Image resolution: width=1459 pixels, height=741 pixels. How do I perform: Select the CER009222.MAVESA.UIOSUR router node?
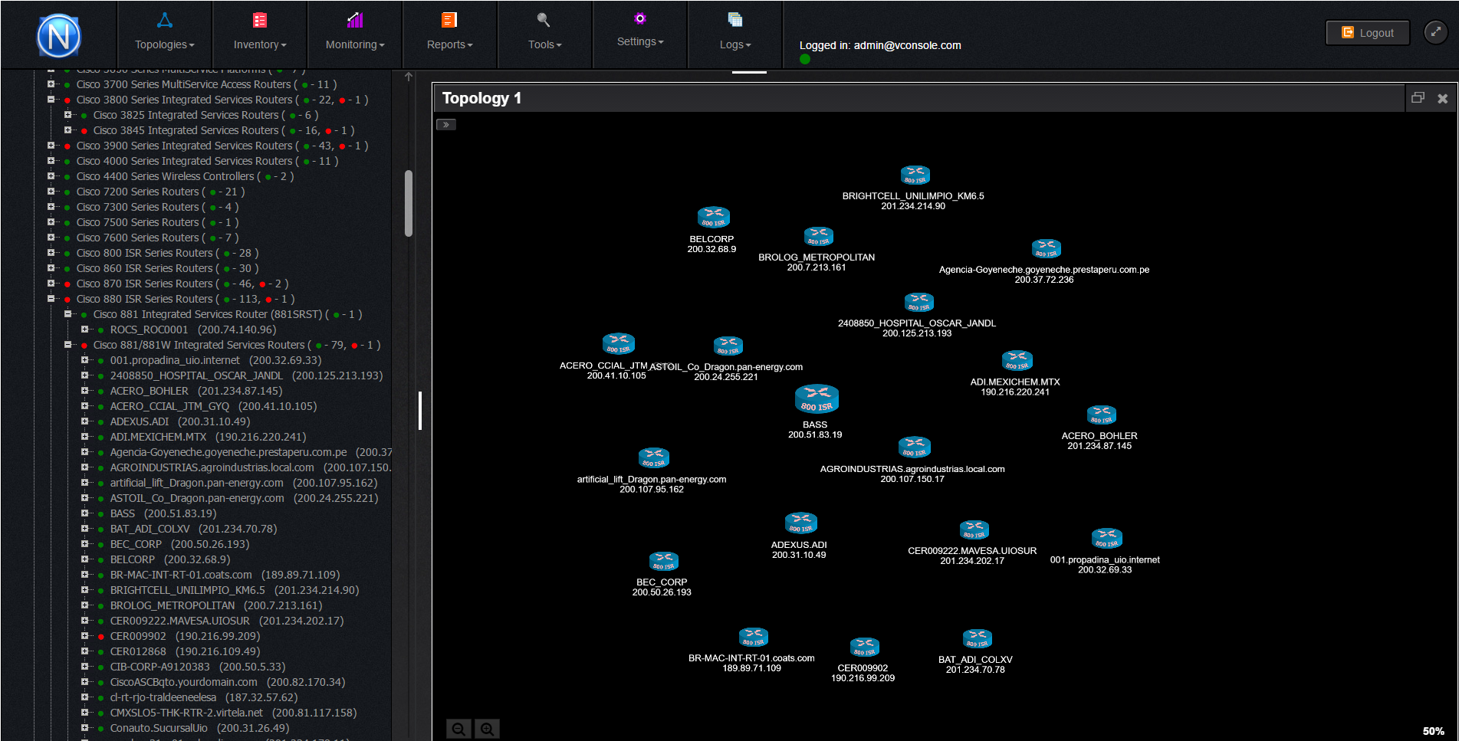tap(974, 530)
